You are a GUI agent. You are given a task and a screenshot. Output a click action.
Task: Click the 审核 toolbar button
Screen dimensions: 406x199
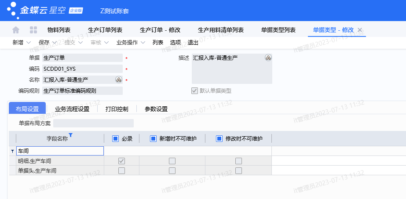96,43
